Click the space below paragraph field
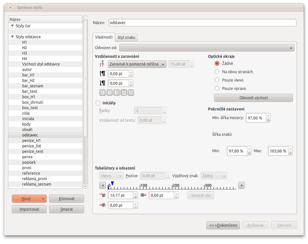This screenshot has height=244, width=308. click(x=119, y=83)
